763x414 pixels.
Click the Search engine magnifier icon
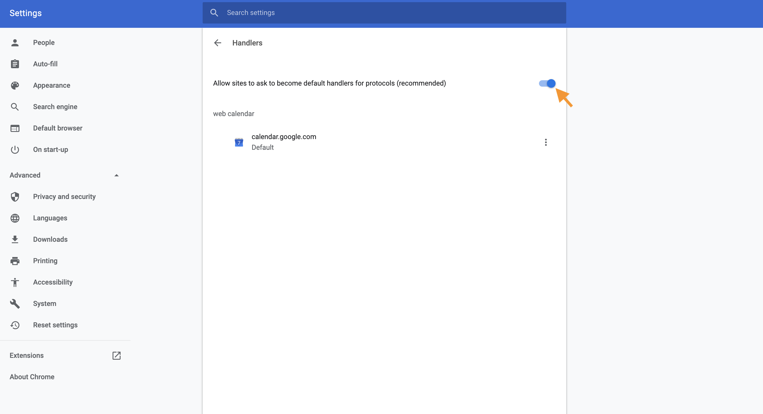[x=15, y=107]
